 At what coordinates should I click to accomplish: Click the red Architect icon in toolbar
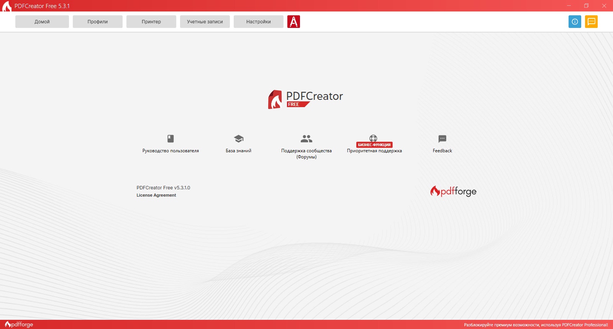[x=293, y=22]
